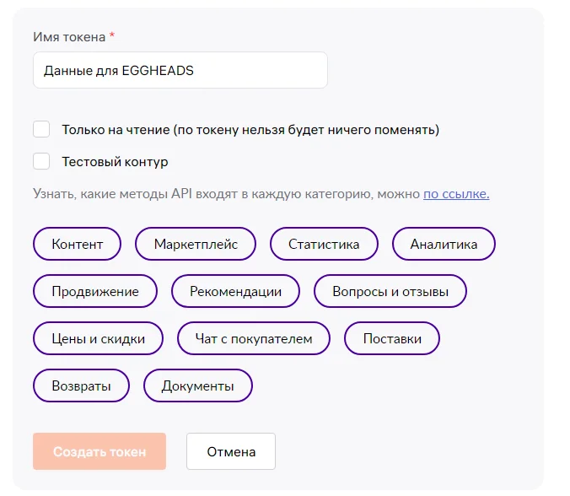The height and width of the screenshot is (496, 570).
Task: Select the Вопросы и отзывы chip
Action: 390,291
